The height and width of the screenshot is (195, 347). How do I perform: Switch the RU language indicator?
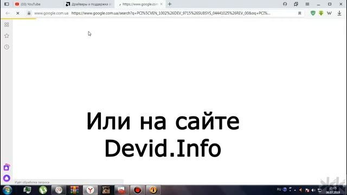[279, 190]
